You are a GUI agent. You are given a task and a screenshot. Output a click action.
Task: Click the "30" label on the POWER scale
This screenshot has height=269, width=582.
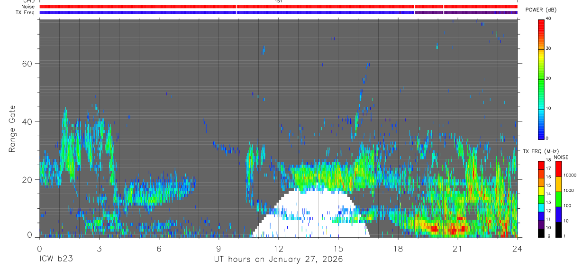pos(549,49)
